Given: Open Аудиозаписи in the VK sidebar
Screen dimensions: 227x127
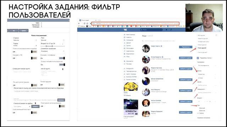Looking at the screenshot, I should [129, 51].
